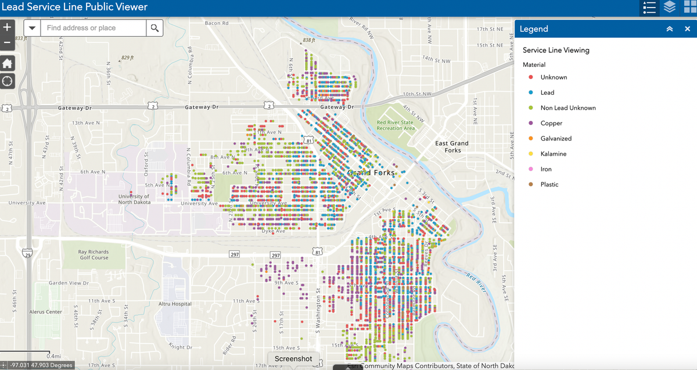Click the 838 ft elevation marker
This screenshot has height=370, width=697.
point(309,40)
